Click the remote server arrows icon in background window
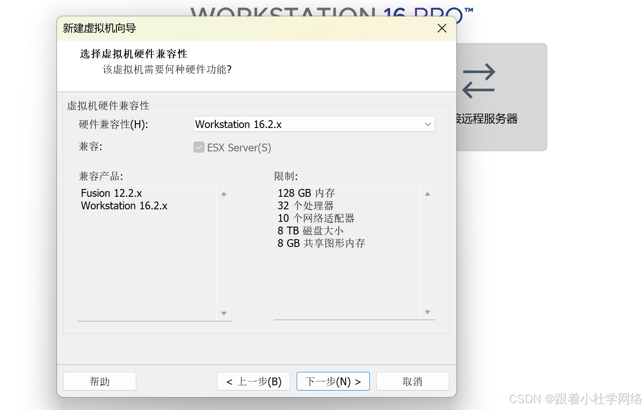Screen dimensions: 644x410 pos(478,81)
